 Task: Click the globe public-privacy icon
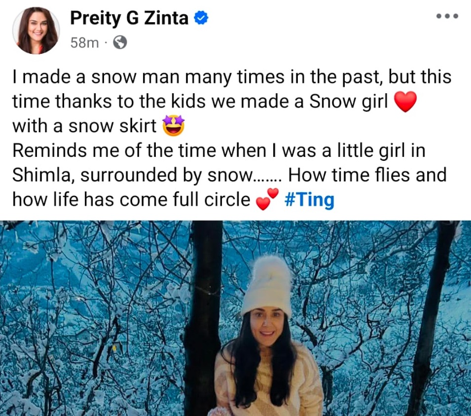[120, 43]
